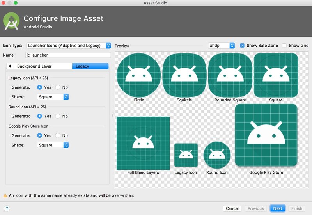Image resolution: width=312 pixels, height=215 pixels.
Task: Click the Android Studio logo icon
Action: point(11,21)
